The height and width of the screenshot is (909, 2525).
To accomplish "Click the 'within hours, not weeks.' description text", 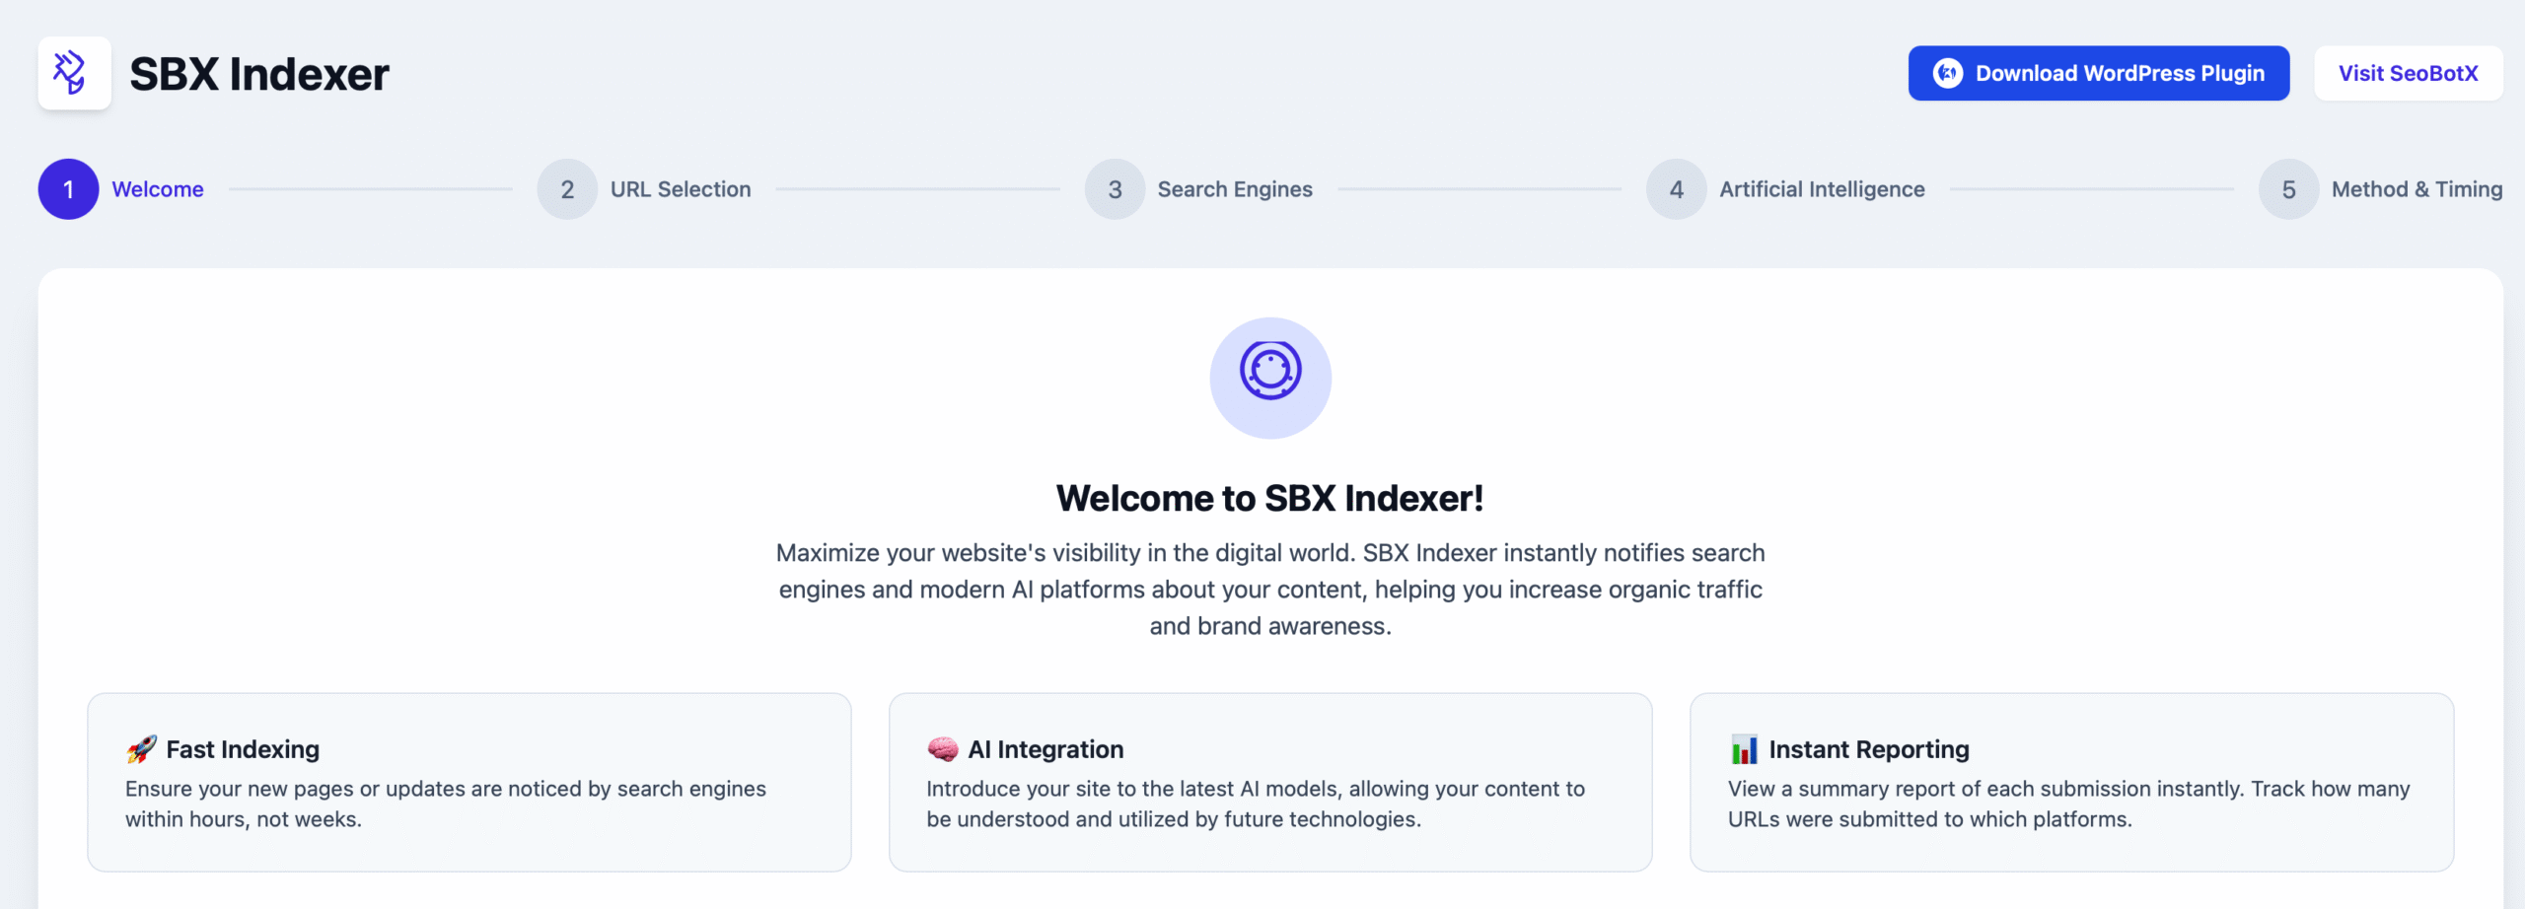I will [x=244, y=819].
